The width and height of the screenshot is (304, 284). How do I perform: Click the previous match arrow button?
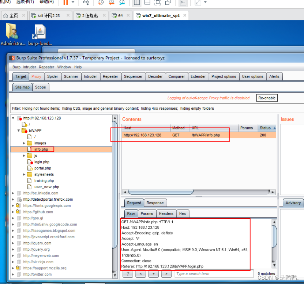pyautogui.click(x=140, y=274)
